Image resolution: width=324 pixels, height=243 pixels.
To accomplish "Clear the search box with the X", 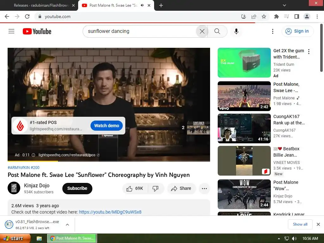I will point(202,31).
